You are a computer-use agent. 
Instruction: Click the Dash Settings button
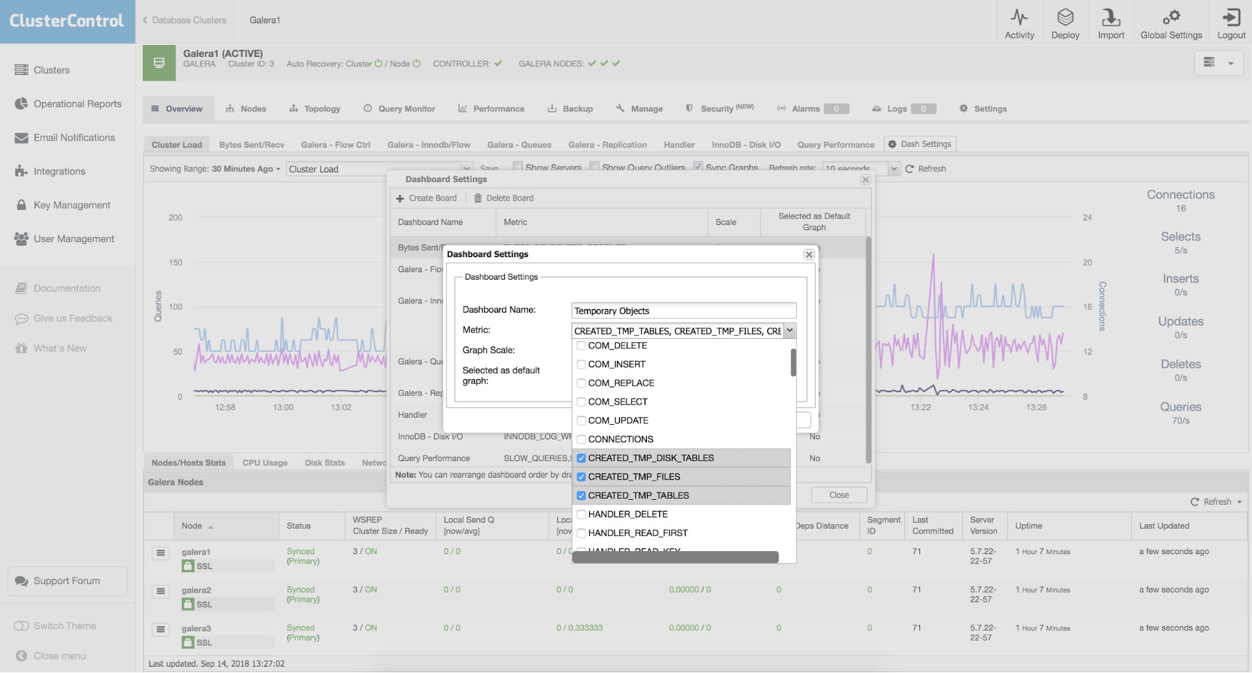pos(920,144)
